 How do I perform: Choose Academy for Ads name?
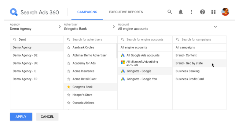point(84,63)
